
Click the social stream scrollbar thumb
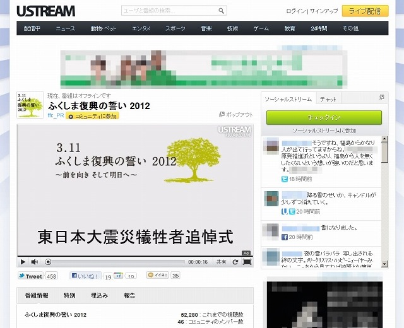point(384,152)
